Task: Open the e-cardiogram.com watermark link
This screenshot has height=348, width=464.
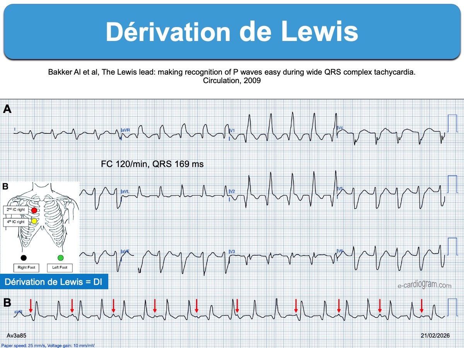Action: click(424, 285)
